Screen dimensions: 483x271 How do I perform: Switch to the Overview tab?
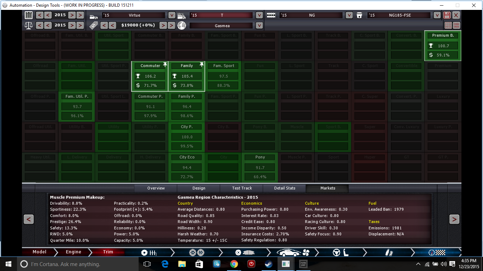pos(156,188)
